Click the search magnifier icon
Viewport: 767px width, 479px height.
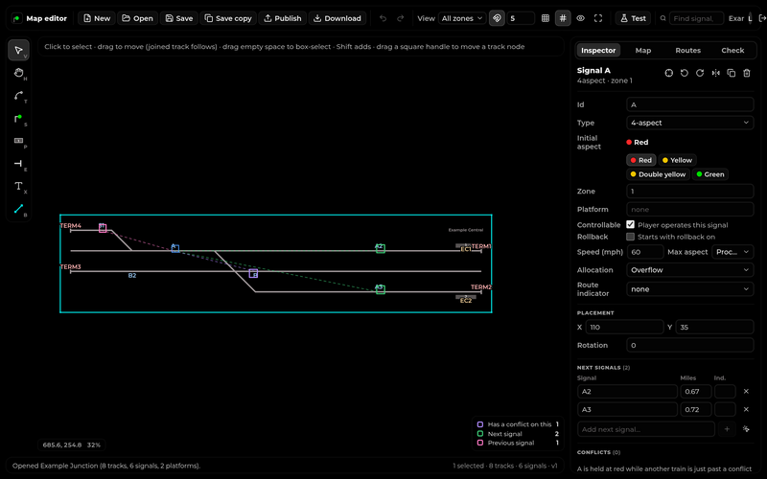pos(663,18)
